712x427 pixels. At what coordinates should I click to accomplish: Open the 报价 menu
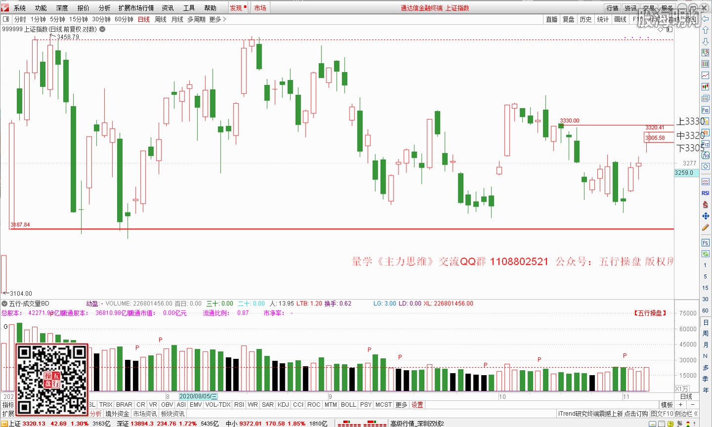84,8
